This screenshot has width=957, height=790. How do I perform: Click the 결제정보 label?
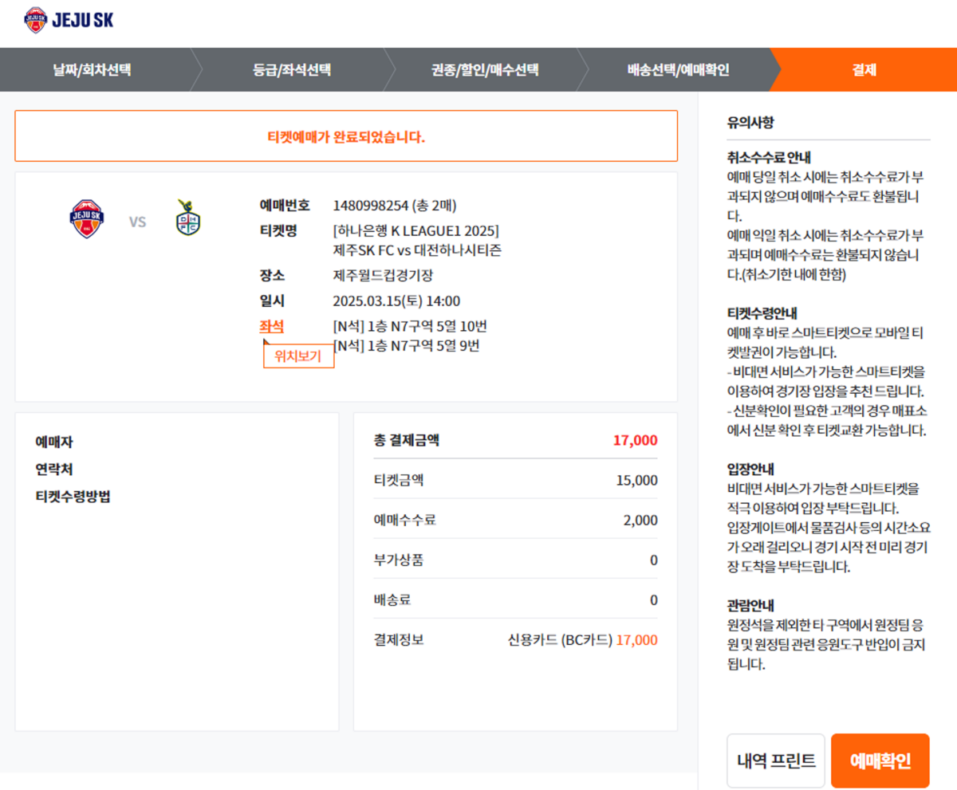pyautogui.click(x=398, y=639)
